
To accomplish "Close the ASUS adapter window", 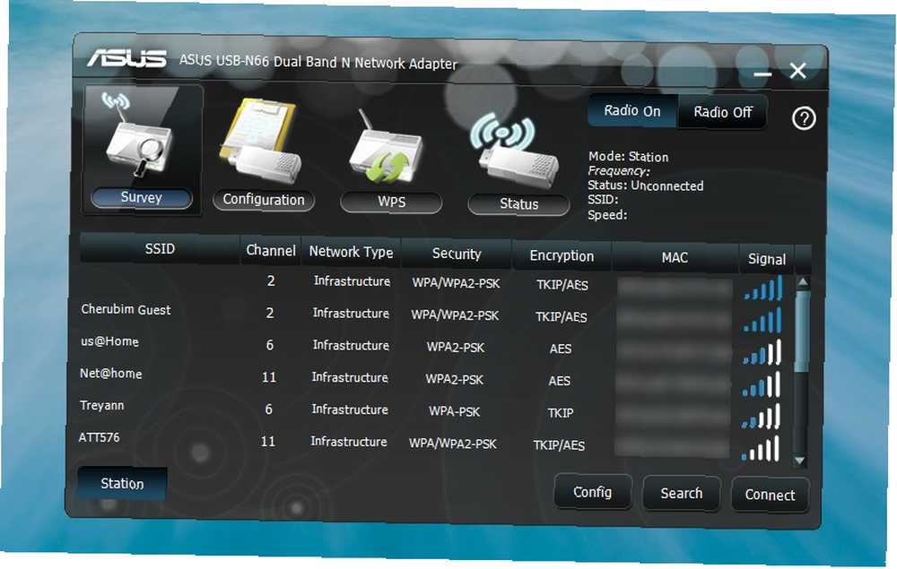I will (797, 71).
